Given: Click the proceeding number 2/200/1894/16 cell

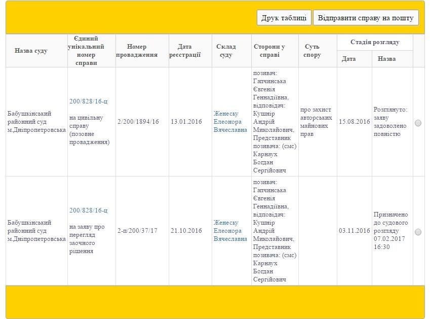Looking at the screenshot, I should (138, 122).
